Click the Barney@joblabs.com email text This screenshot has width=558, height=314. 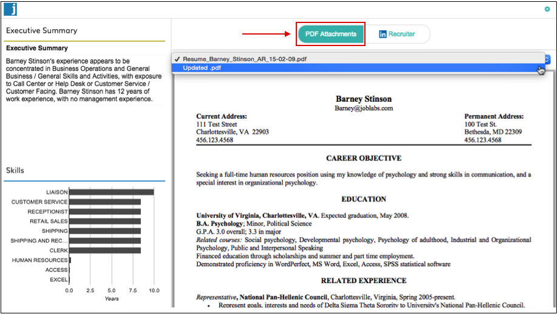(364, 109)
